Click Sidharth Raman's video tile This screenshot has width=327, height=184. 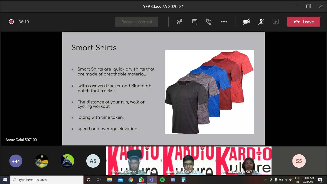[x=133, y=161]
